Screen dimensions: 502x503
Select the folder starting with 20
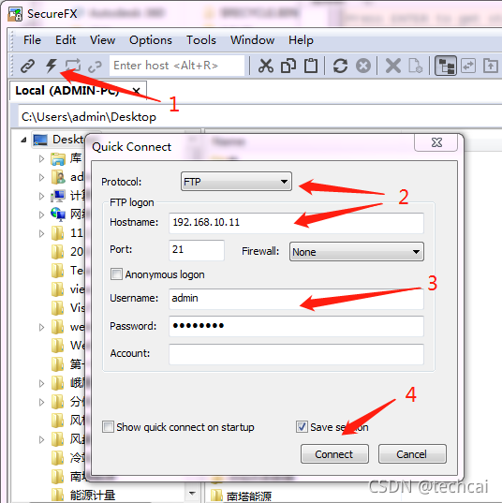click(67, 252)
